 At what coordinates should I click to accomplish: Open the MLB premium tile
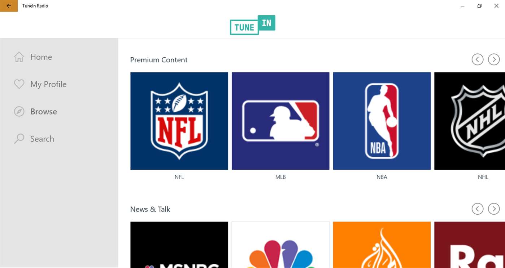tap(280, 121)
